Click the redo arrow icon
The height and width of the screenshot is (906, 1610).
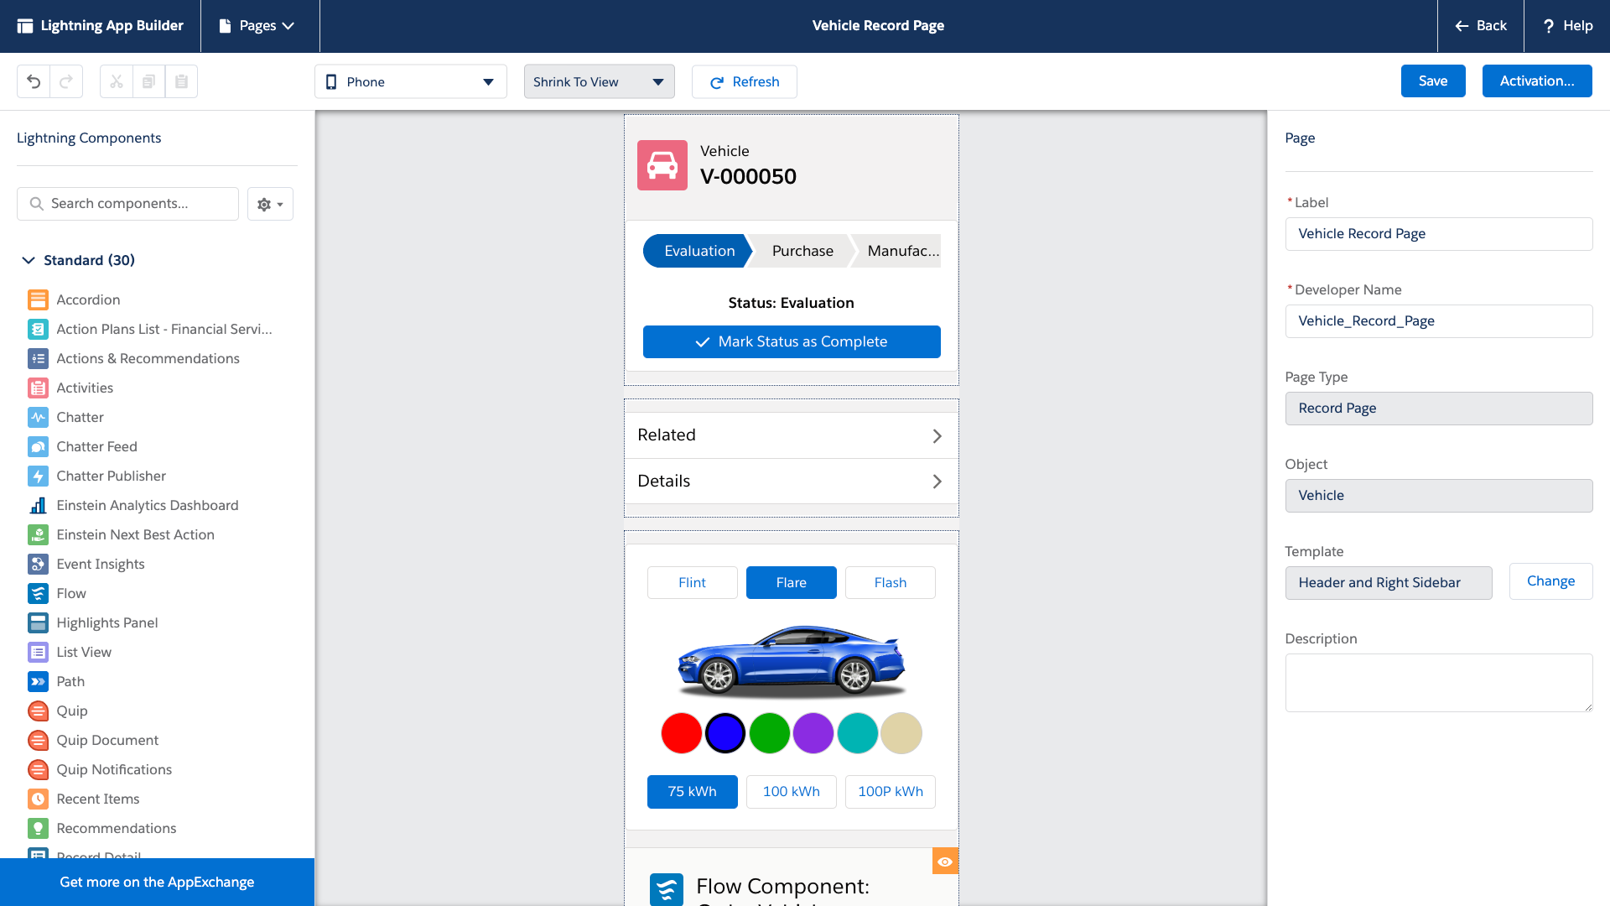[65, 81]
